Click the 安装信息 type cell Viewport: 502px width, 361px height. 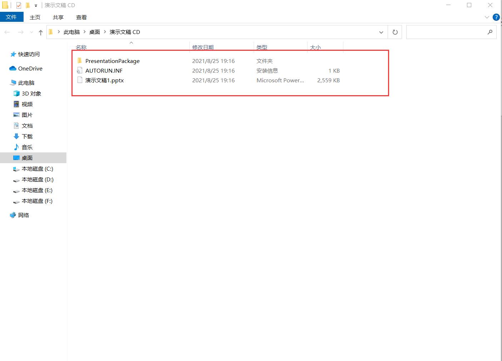pos(267,70)
